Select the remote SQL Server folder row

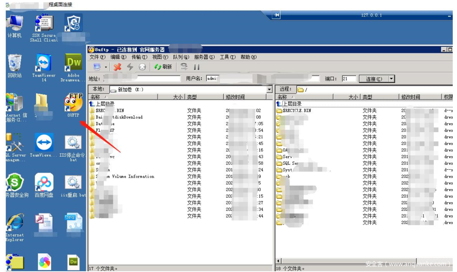pyautogui.click(x=364, y=163)
